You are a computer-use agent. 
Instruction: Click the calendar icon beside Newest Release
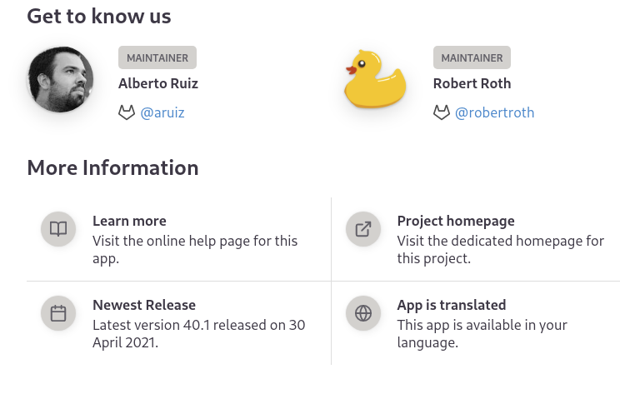pos(58,313)
